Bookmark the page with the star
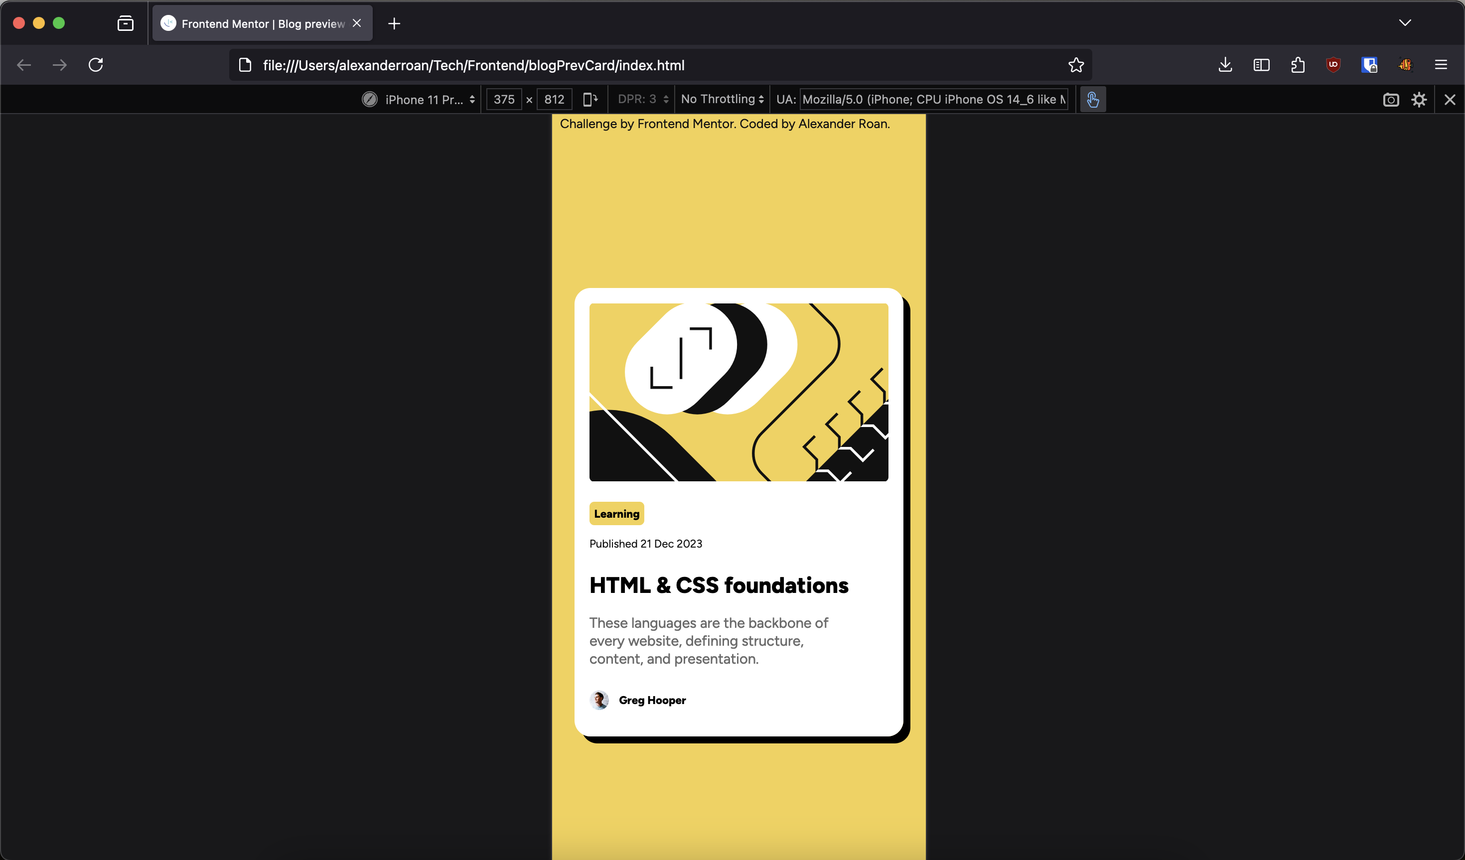Screen dimensions: 1465x860 pos(1075,65)
